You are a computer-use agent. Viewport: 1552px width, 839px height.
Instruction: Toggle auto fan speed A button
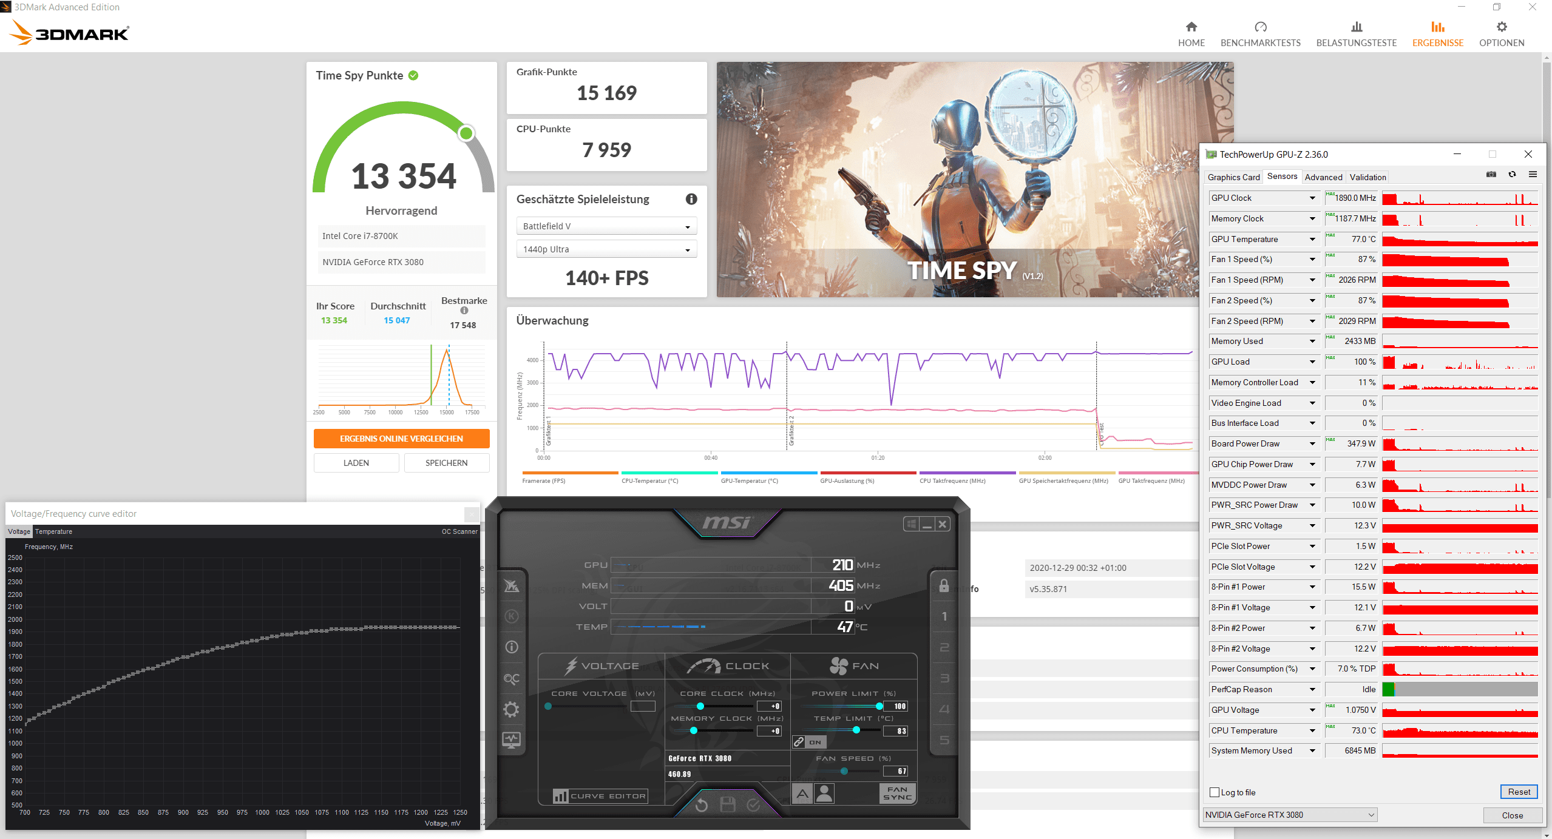802,794
